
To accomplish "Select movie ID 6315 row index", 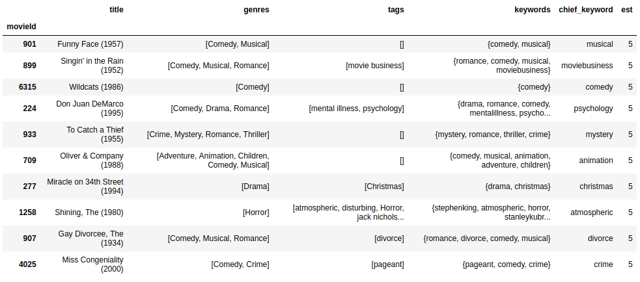I will pyautogui.click(x=27, y=87).
